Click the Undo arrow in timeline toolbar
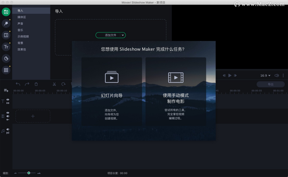This screenshot has height=177, width=288. [x=18, y=84]
